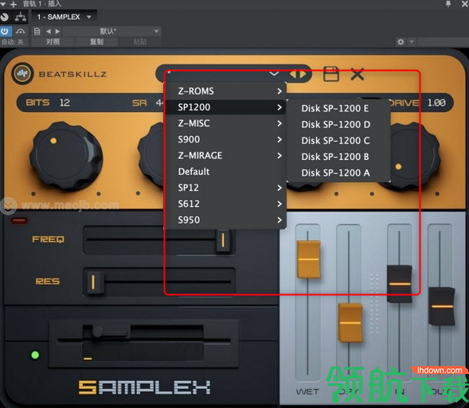Expand the arrow next to gear icon

pos(412,42)
